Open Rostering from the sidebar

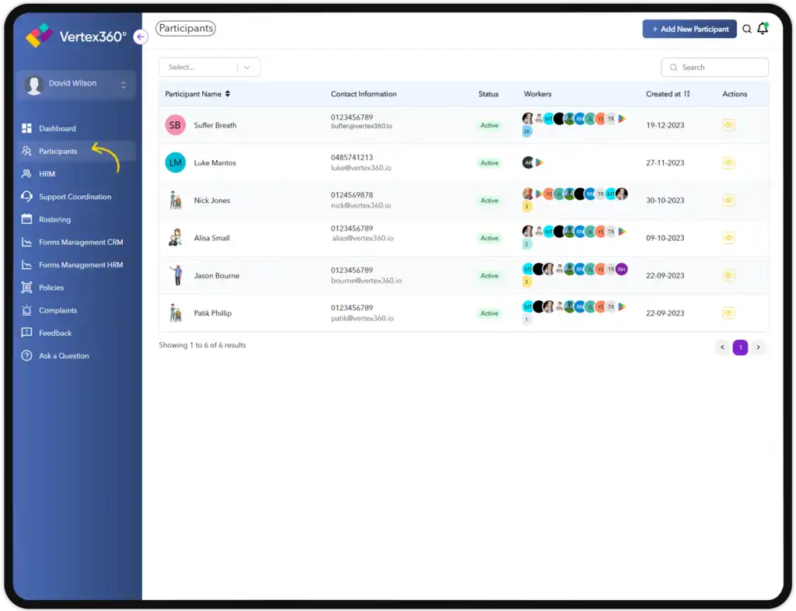click(54, 220)
